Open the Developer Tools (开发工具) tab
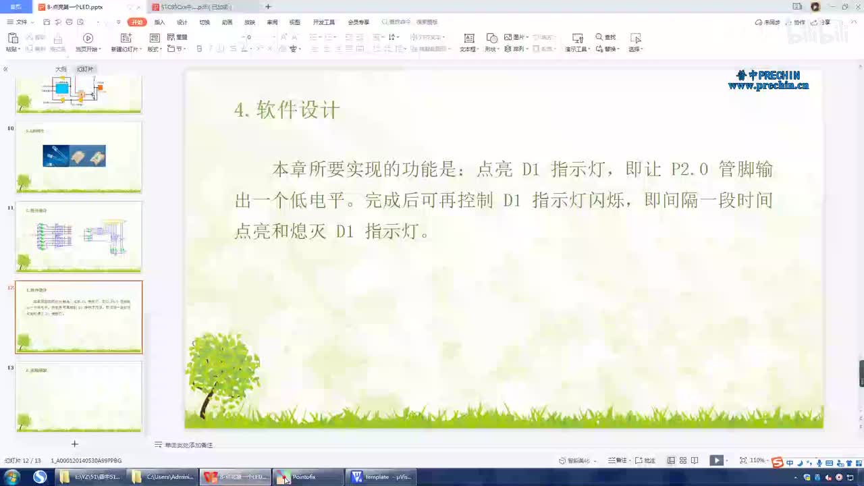 [324, 22]
